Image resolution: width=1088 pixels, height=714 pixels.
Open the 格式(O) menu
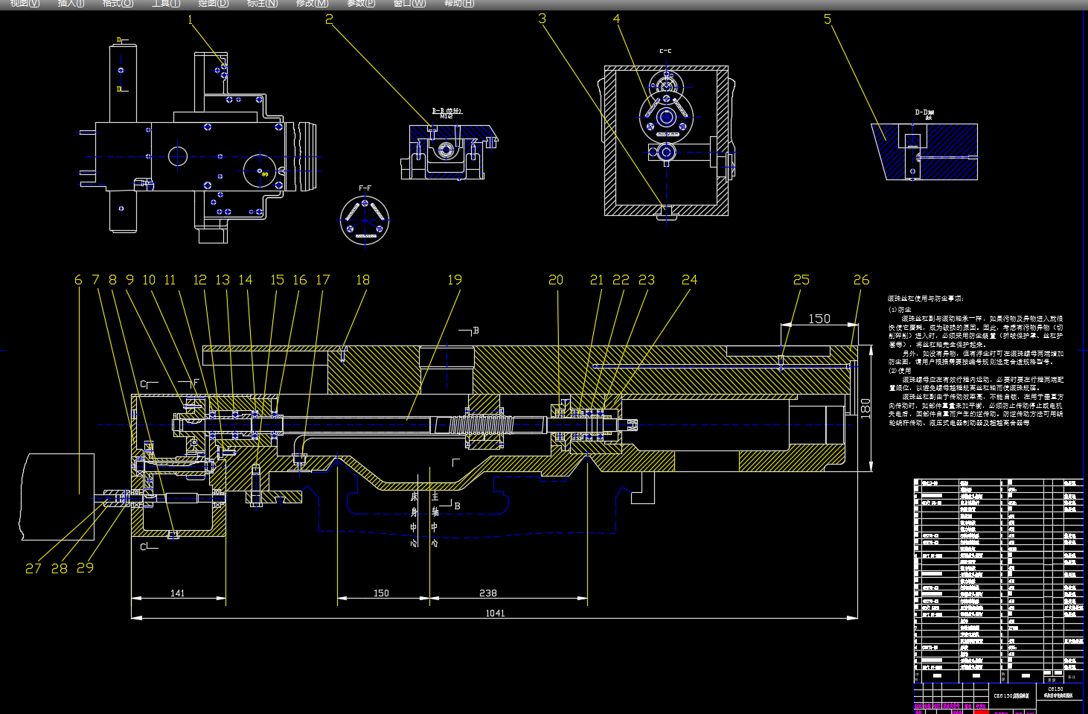tap(118, 4)
